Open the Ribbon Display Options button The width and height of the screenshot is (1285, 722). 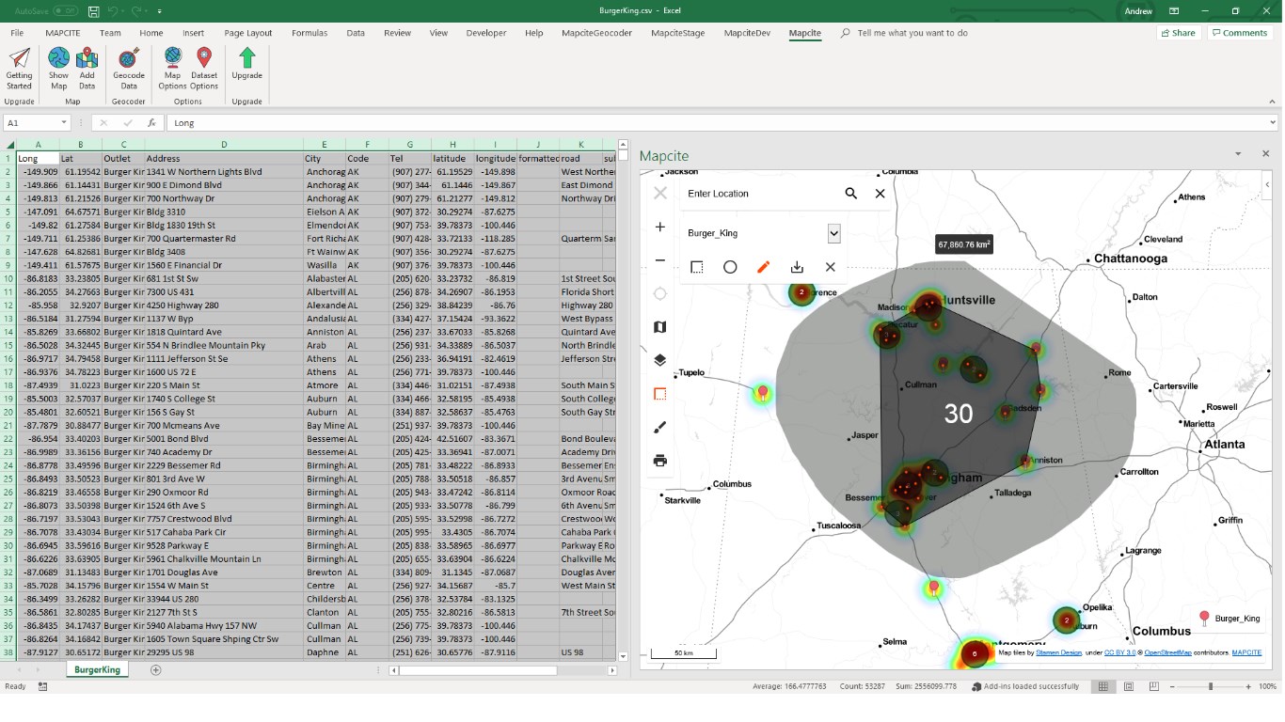point(1174,11)
